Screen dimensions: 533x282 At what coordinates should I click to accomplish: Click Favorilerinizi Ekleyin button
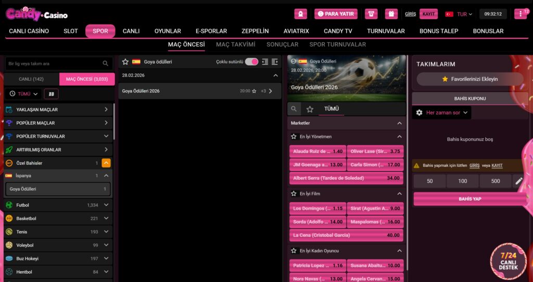pos(470,79)
